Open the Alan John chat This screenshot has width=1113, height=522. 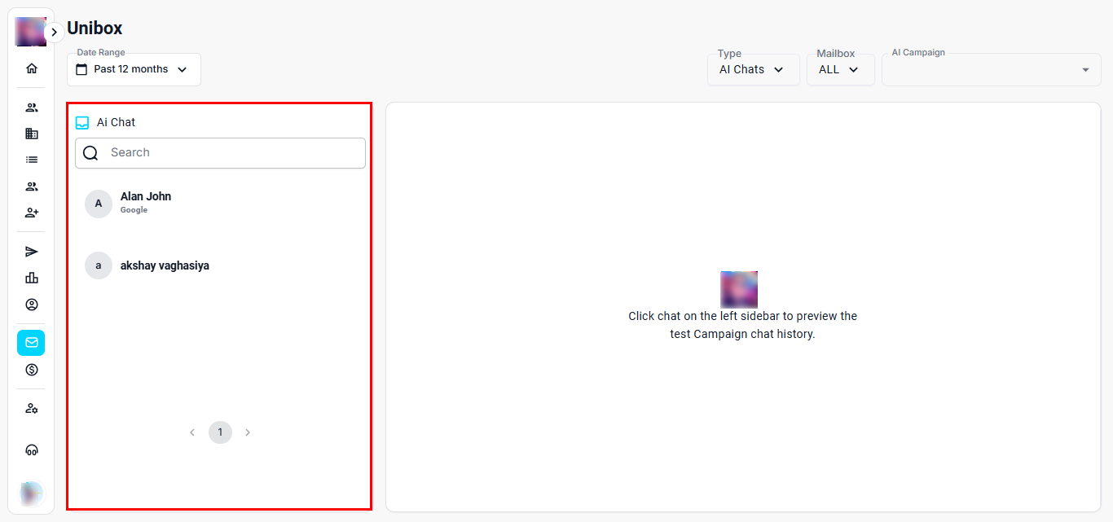click(147, 203)
